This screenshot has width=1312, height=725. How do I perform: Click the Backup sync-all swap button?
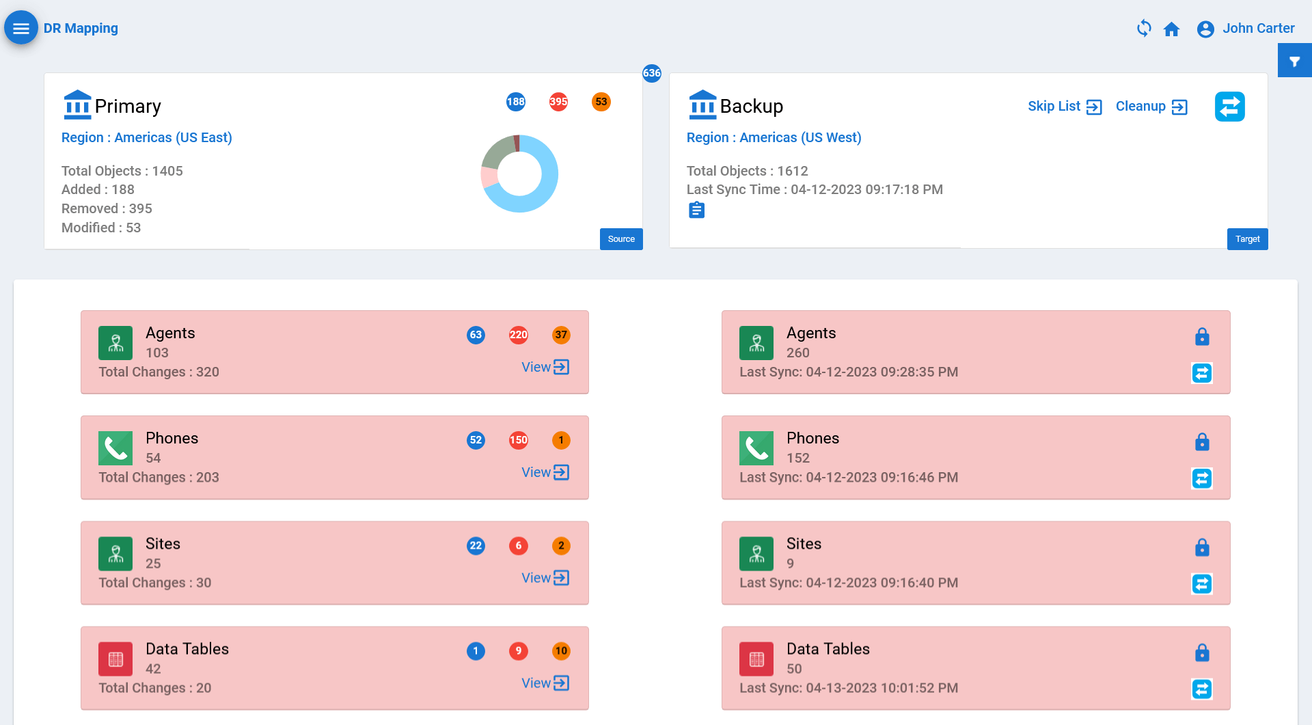tap(1230, 107)
